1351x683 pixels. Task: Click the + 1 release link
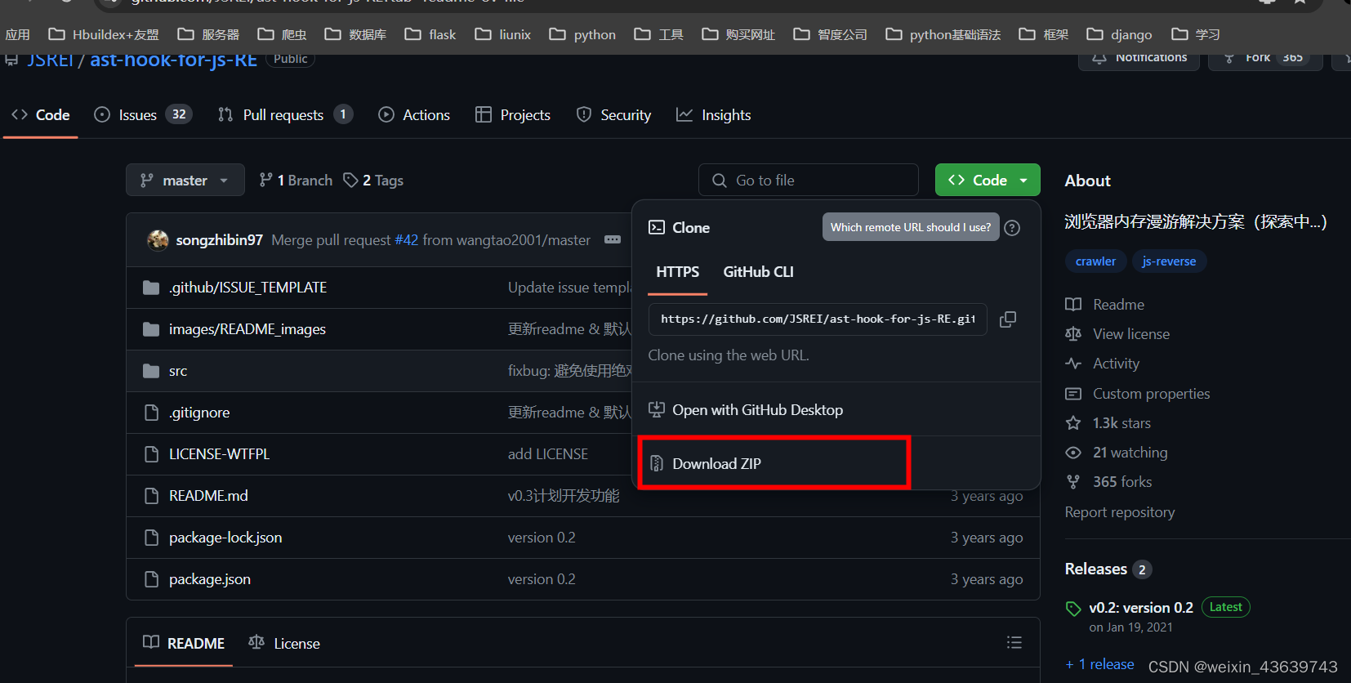tap(1099, 664)
